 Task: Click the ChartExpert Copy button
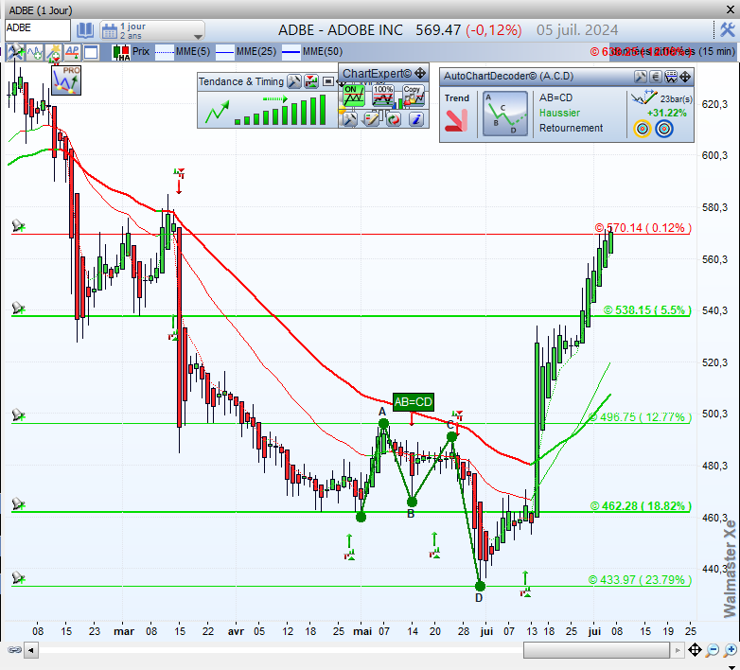coord(412,97)
